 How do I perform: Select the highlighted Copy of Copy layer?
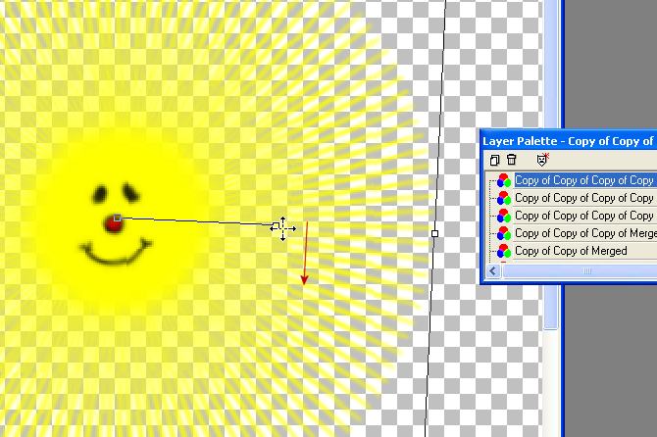click(585, 180)
